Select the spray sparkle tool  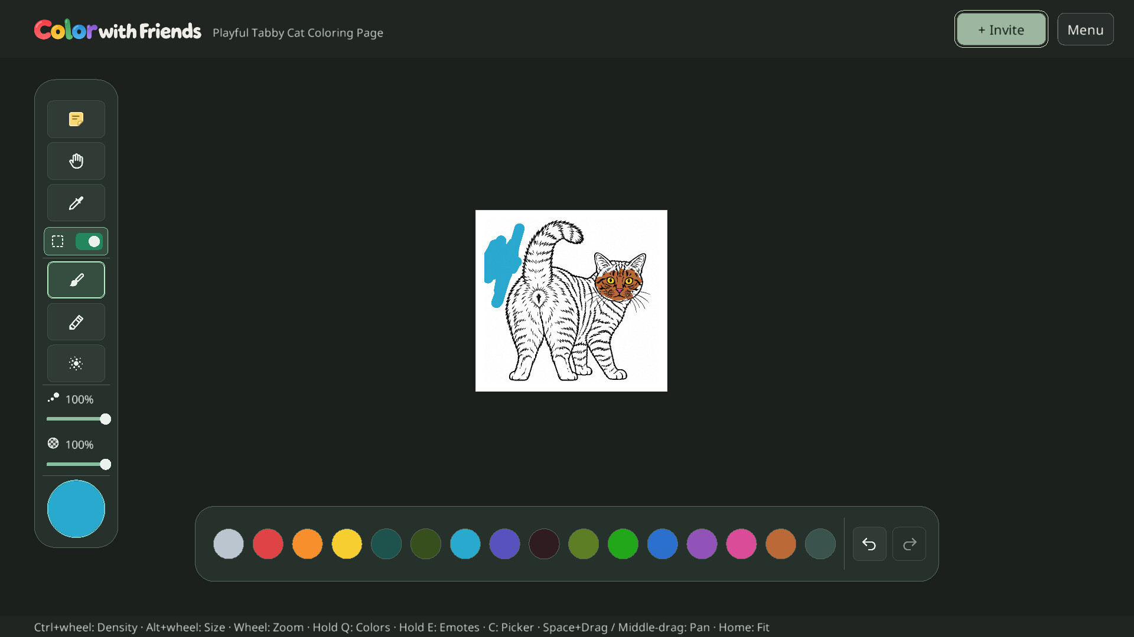pos(76,363)
